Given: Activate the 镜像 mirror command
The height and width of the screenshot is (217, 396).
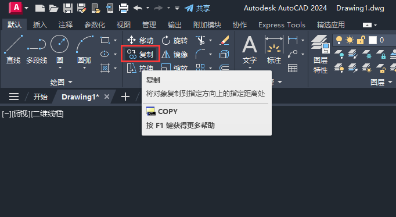Looking at the screenshot, I should point(175,54).
